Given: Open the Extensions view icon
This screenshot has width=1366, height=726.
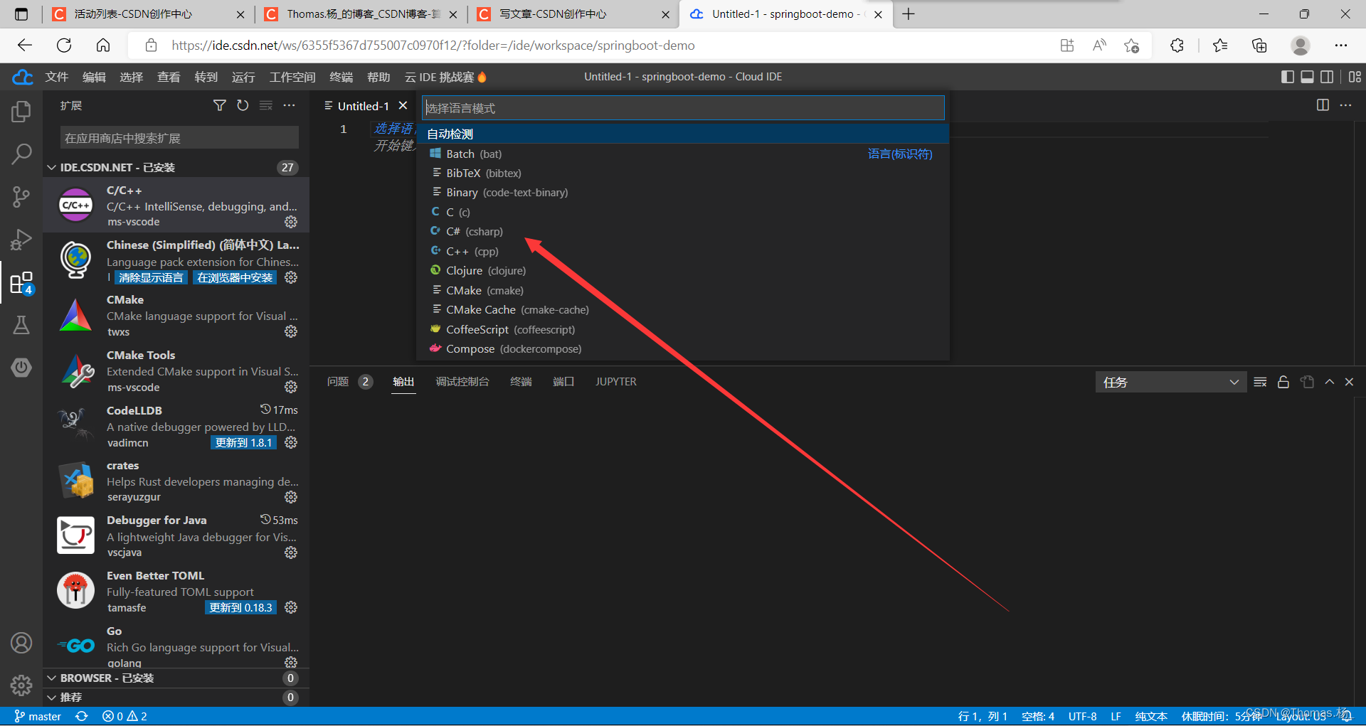Looking at the screenshot, I should click(x=21, y=283).
